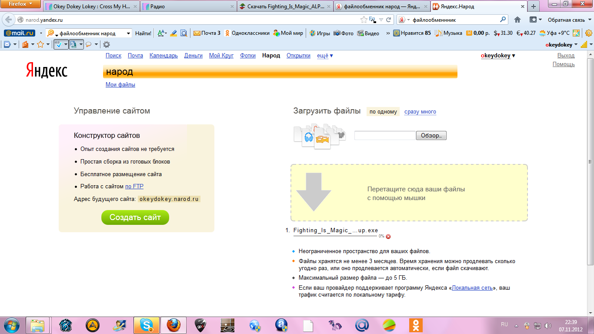Click the text highlight marker icon
Viewport: 594px width, 334px height.
pyautogui.click(x=174, y=33)
